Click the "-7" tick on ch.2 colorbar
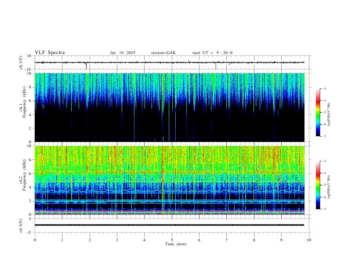Image resolution: width=348 pixels, height=269 pixels. 324,209
